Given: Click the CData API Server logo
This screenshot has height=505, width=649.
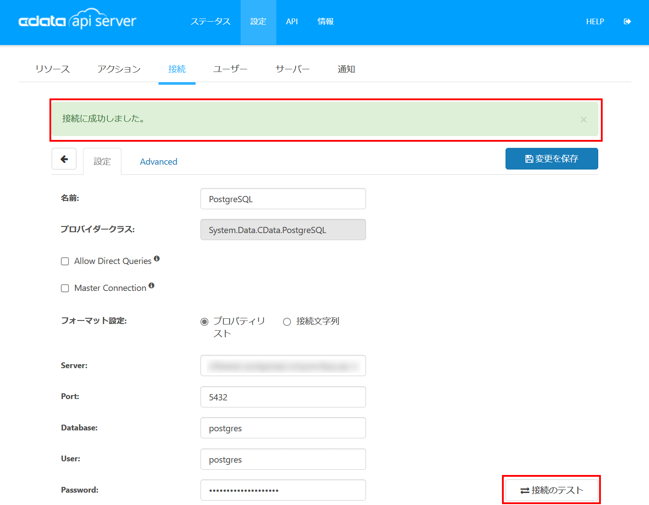Looking at the screenshot, I should (77, 21).
